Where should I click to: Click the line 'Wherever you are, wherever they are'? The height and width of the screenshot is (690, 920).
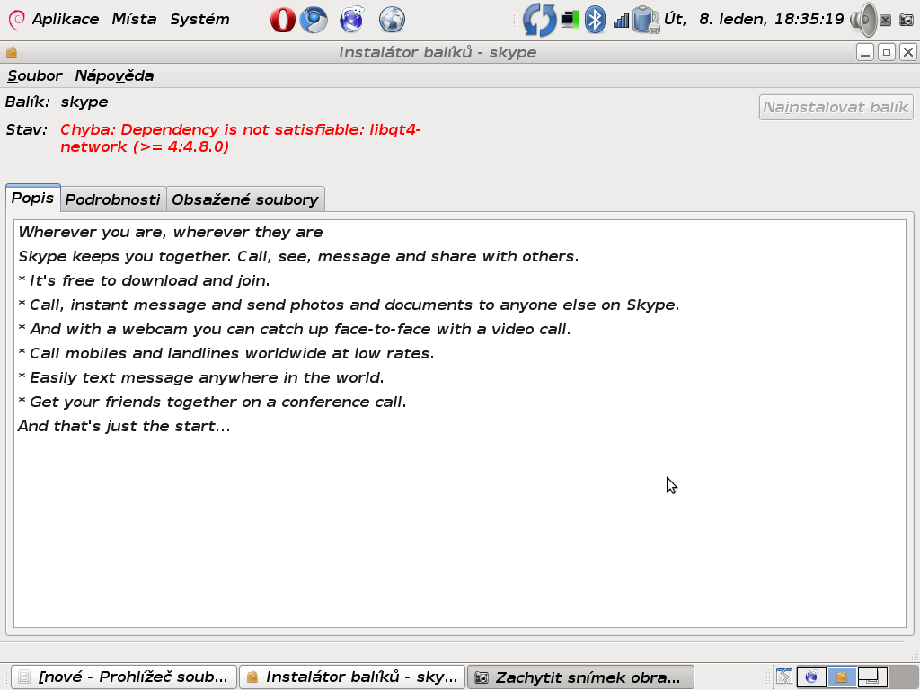coord(170,233)
